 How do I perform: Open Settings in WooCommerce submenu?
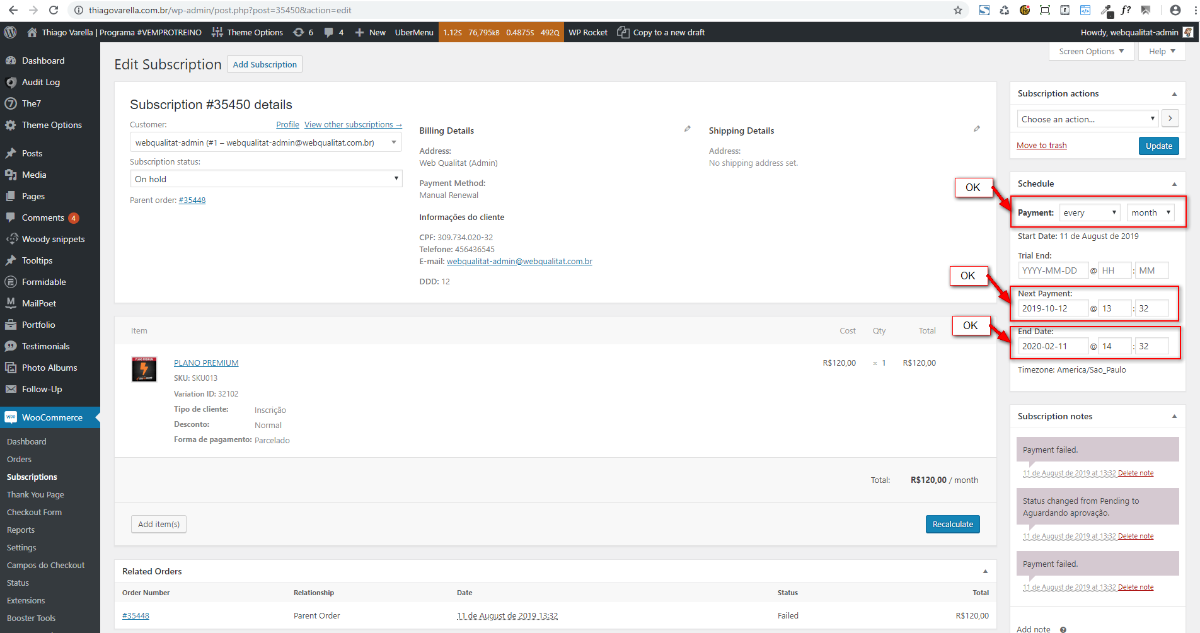click(x=21, y=547)
